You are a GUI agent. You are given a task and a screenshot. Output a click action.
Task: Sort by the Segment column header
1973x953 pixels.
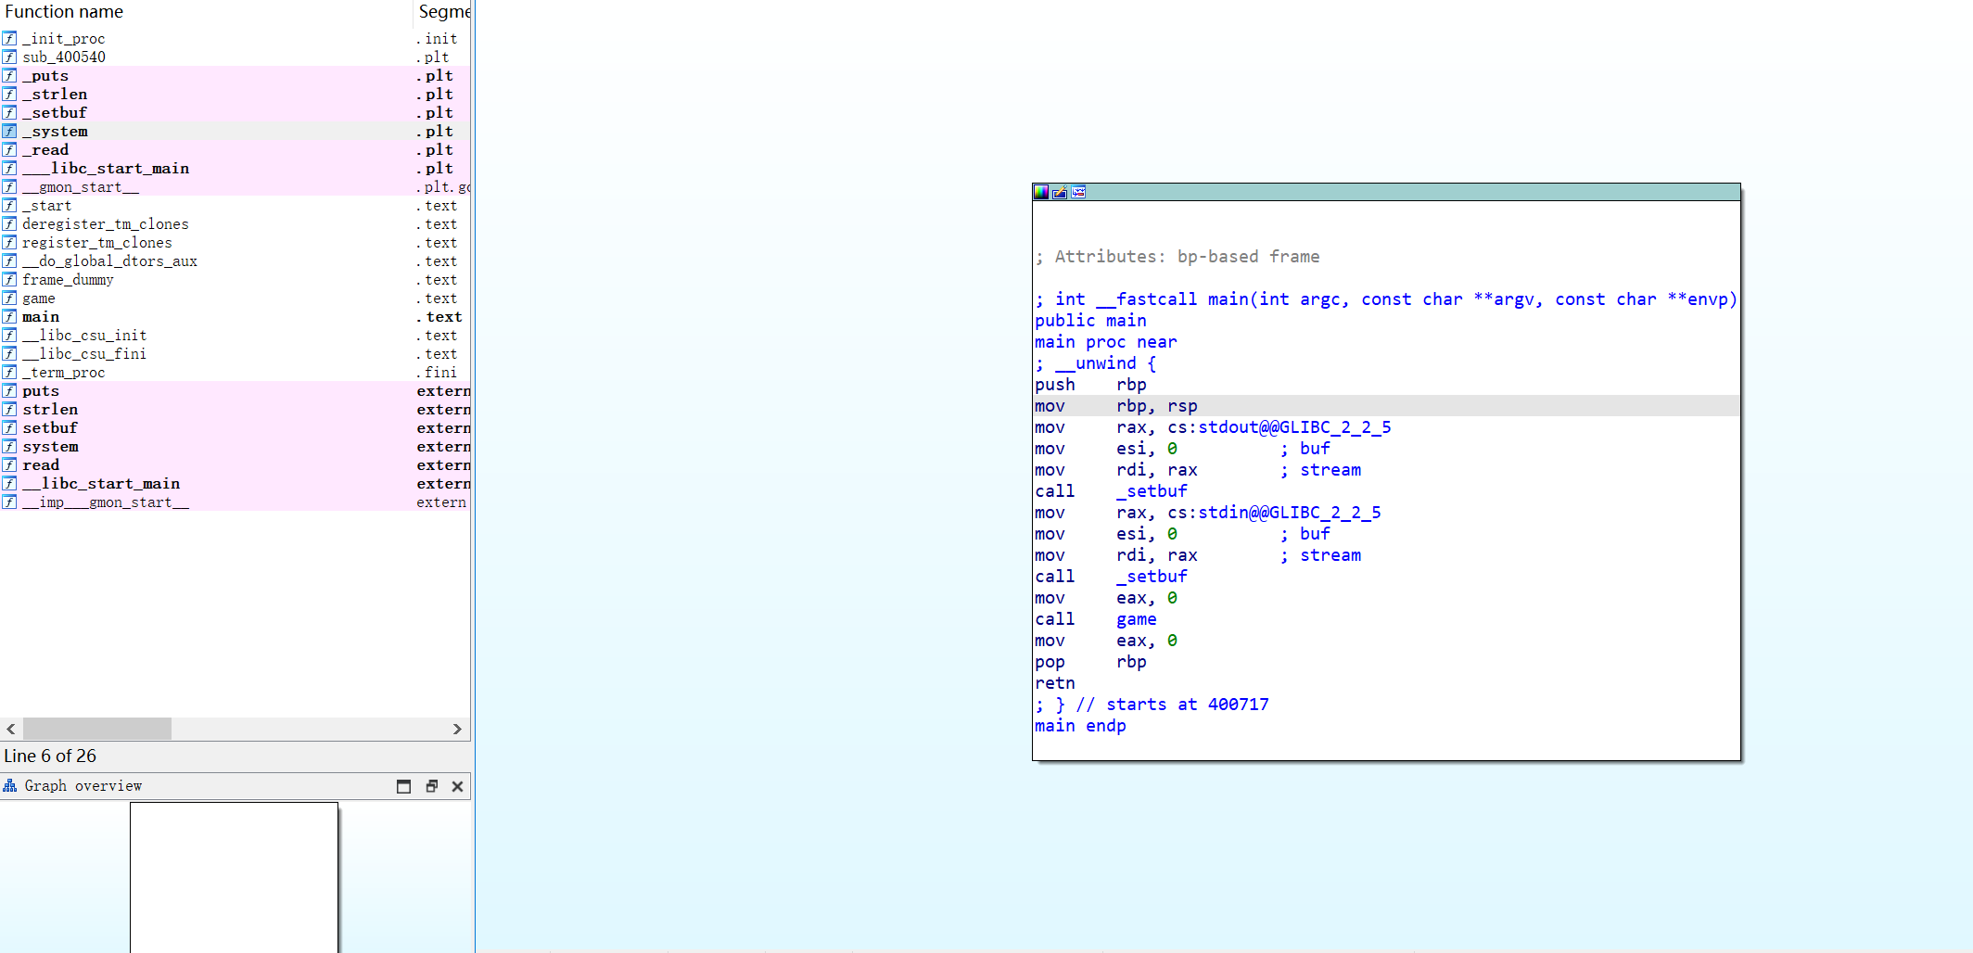point(443,12)
